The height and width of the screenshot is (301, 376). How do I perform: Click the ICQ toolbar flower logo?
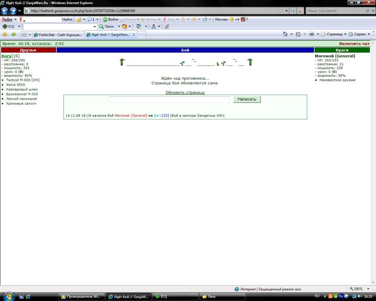click(5, 26)
